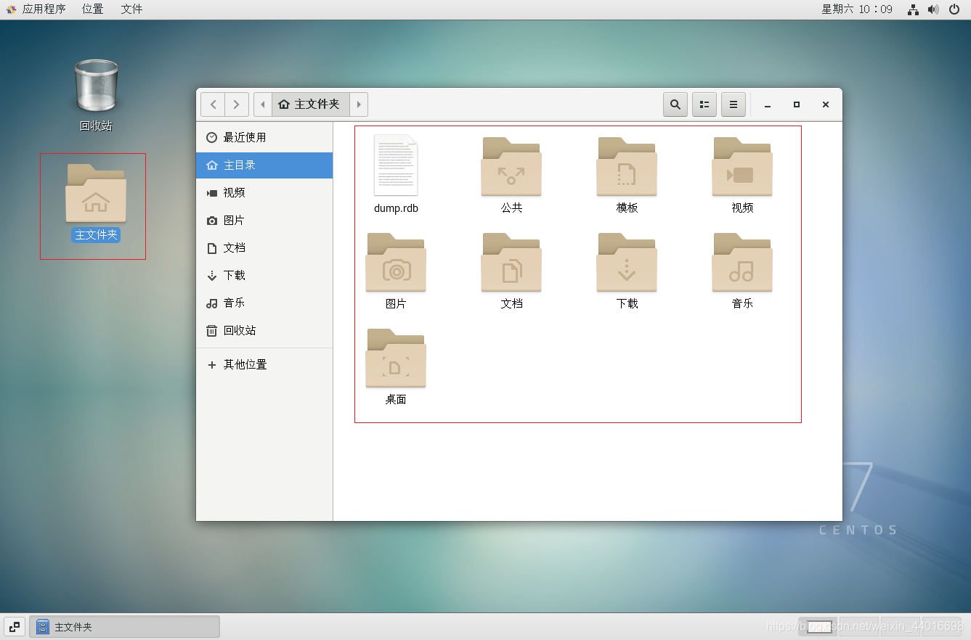The image size is (971, 640).
Task: Open the dump.rdb file icon
Action: tap(396, 165)
